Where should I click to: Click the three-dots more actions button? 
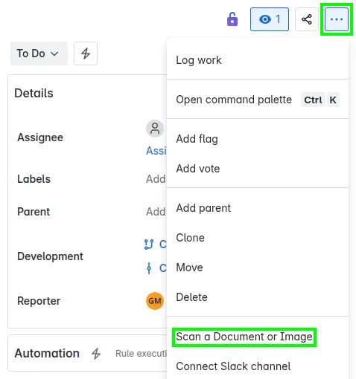(337, 19)
